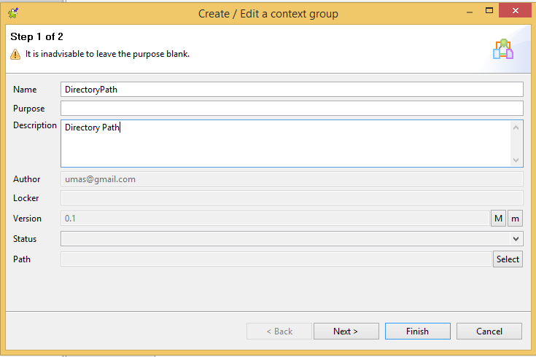536x357 pixels.
Task: Click in the Name text field
Action: (292, 90)
